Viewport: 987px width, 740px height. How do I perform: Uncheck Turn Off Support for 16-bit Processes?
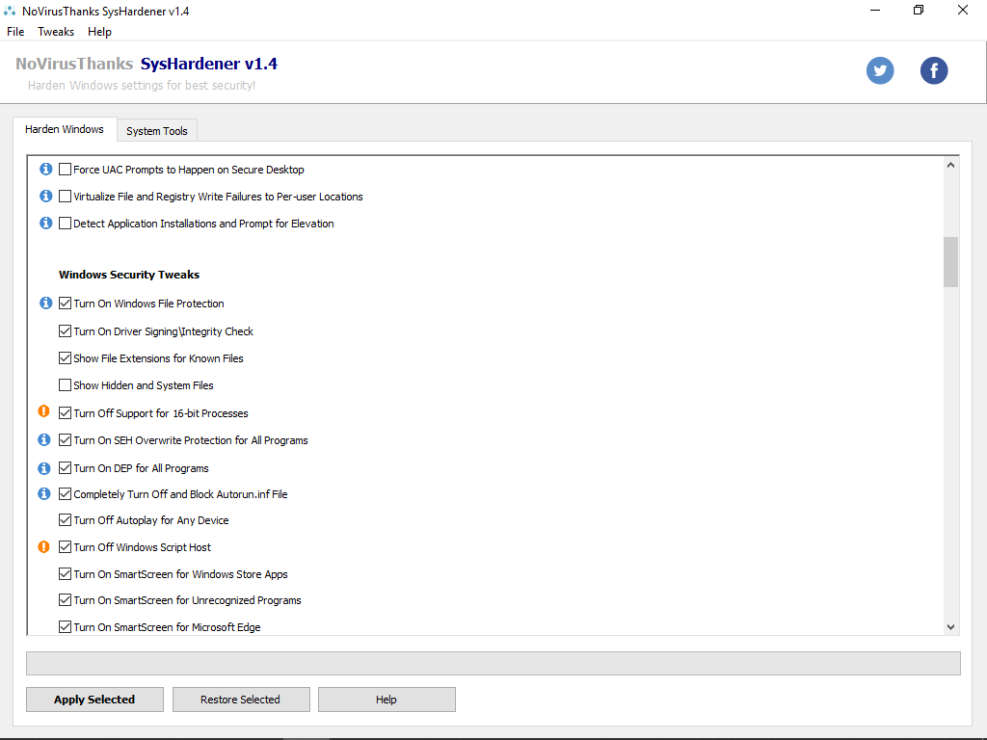[x=65, y=412]
